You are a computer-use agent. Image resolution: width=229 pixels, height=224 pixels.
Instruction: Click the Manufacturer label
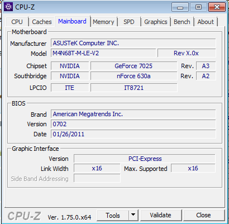click(x=28, y=44)
